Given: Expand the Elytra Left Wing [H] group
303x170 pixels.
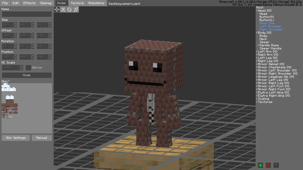Looking at the screenshot, I should 257,92.
